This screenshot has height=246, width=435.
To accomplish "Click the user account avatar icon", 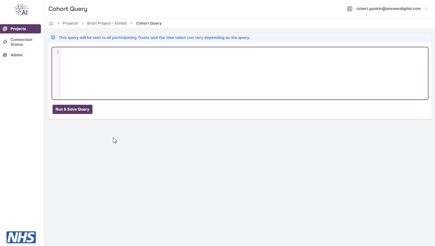I will (x=350, y=9).
